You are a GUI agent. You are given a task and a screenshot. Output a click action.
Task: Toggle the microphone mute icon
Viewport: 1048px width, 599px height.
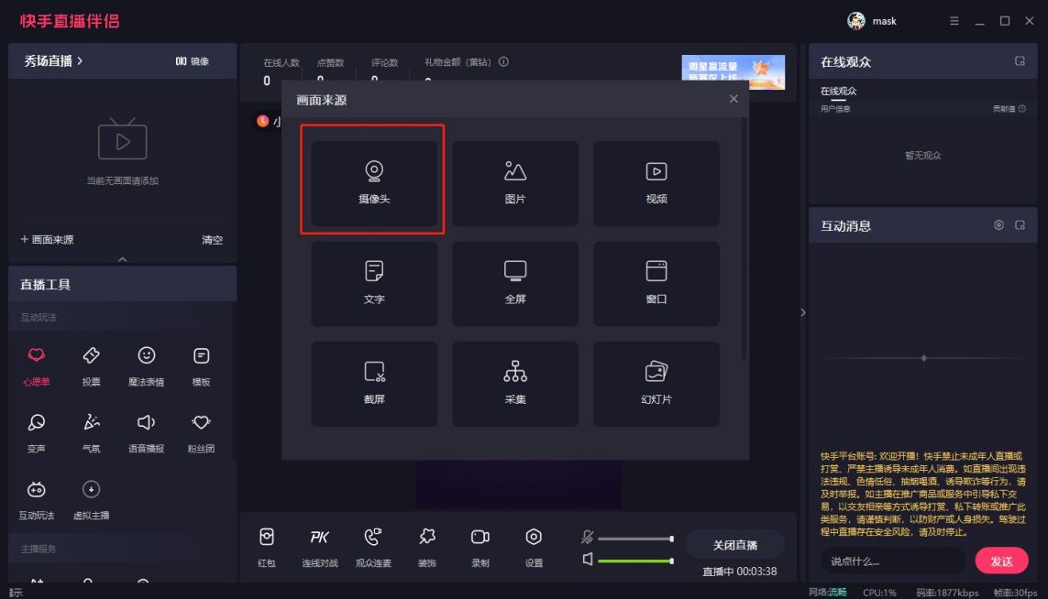[588, 537]
